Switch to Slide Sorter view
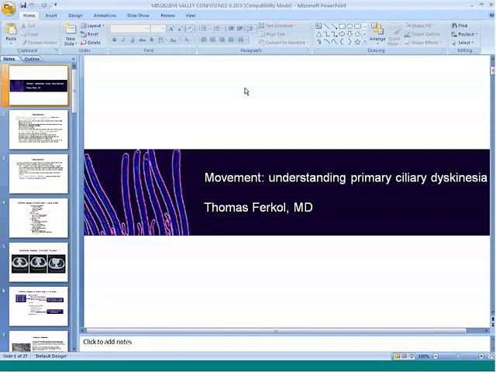Viewport: 496px width, 372px height. click(x=405, y=356)
